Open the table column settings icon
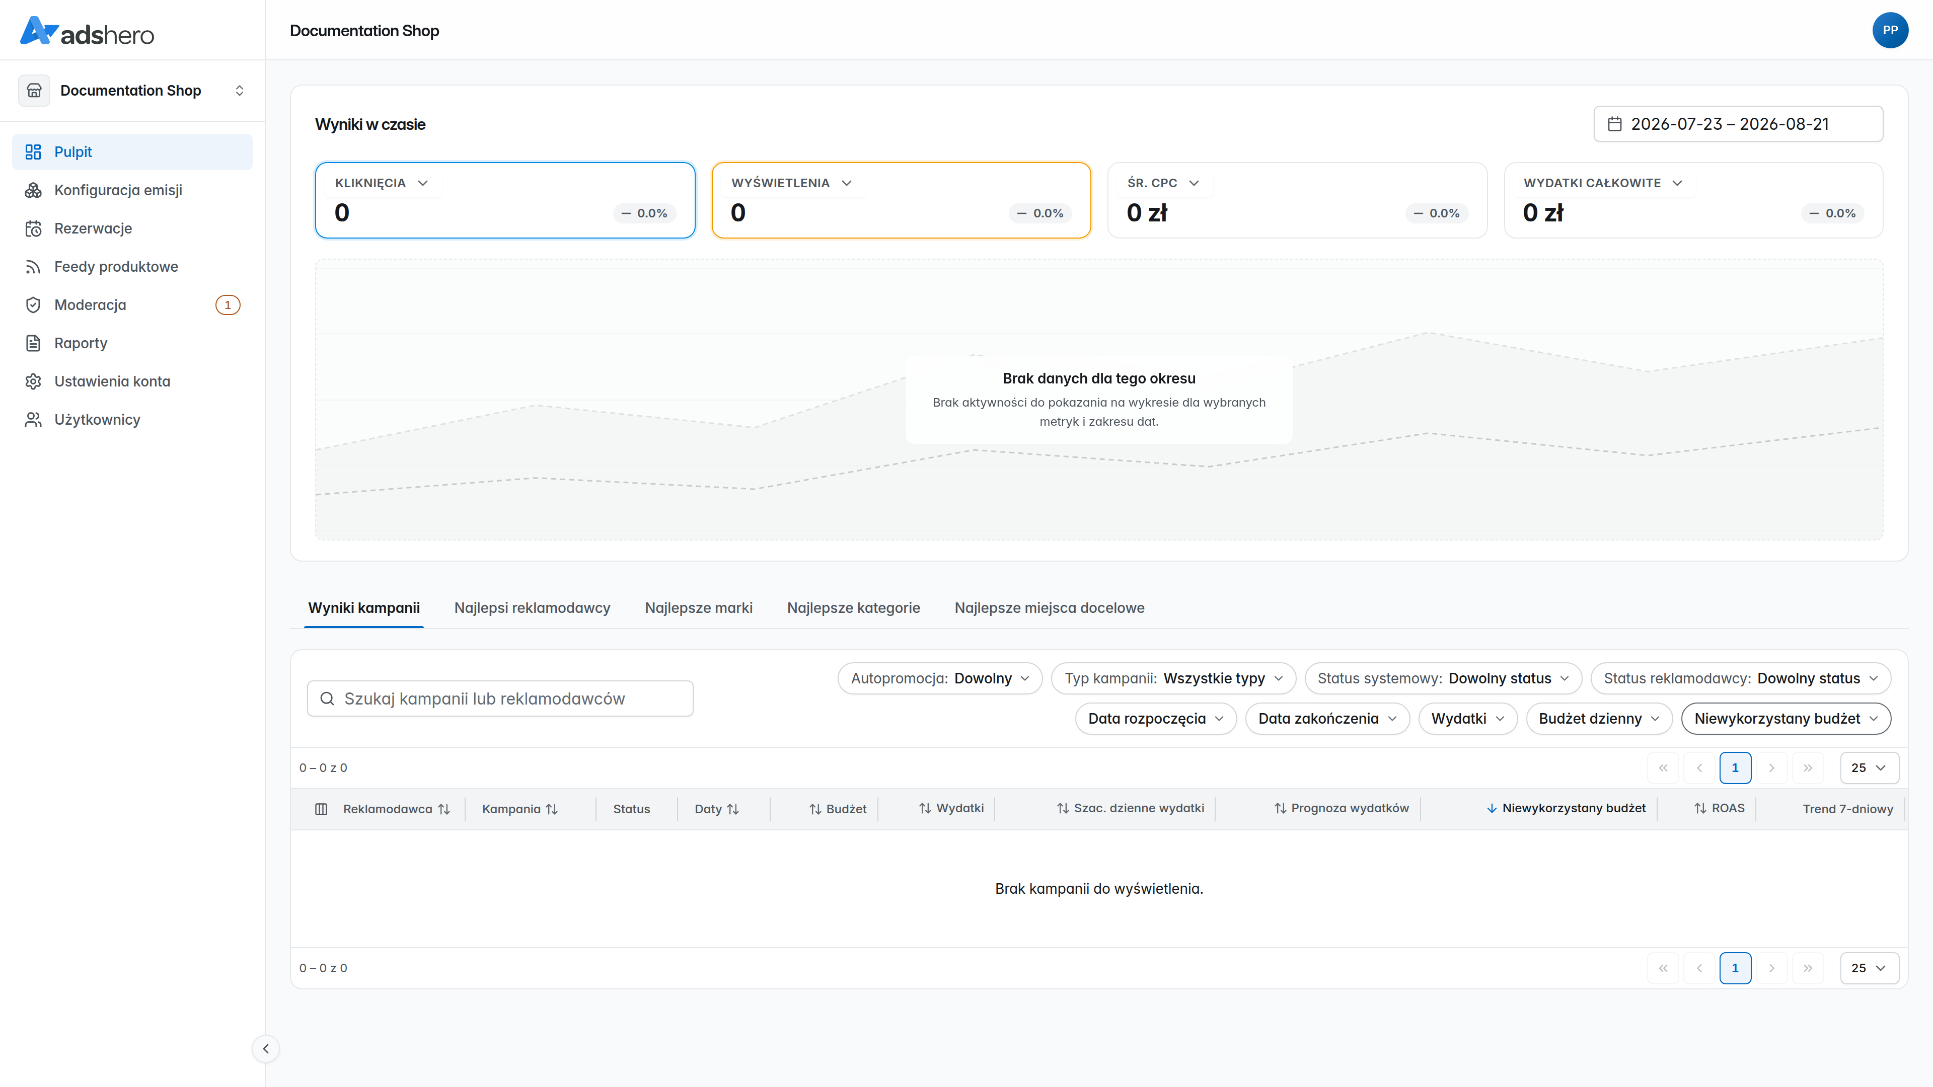This screenshot has height=1087, width=1933. pos(321,809)
